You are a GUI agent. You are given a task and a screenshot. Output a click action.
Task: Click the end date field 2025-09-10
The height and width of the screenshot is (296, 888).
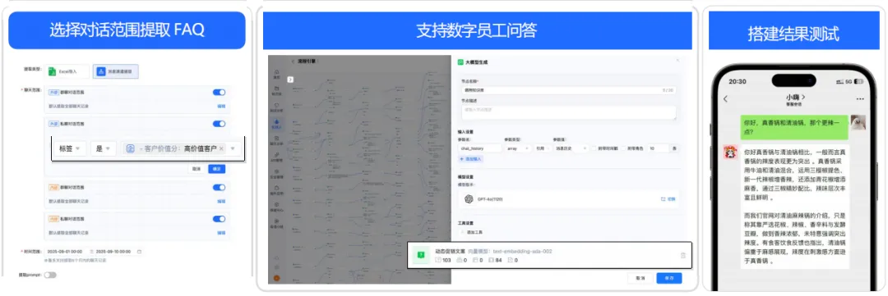(113, 252)
